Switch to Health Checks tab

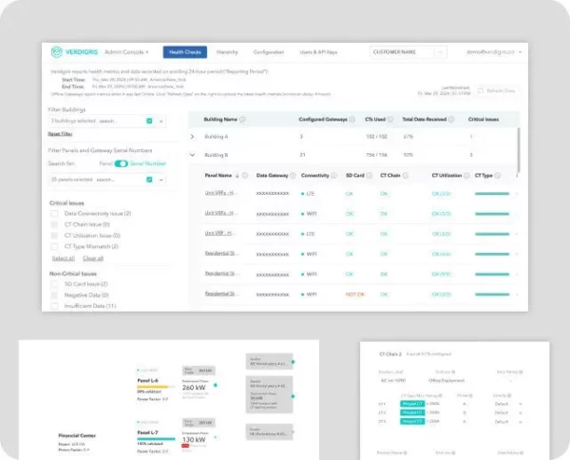tap(185, 52)
